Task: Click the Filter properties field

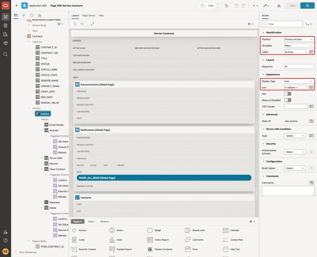Action: pyautogui.click(x=282, y=24)
